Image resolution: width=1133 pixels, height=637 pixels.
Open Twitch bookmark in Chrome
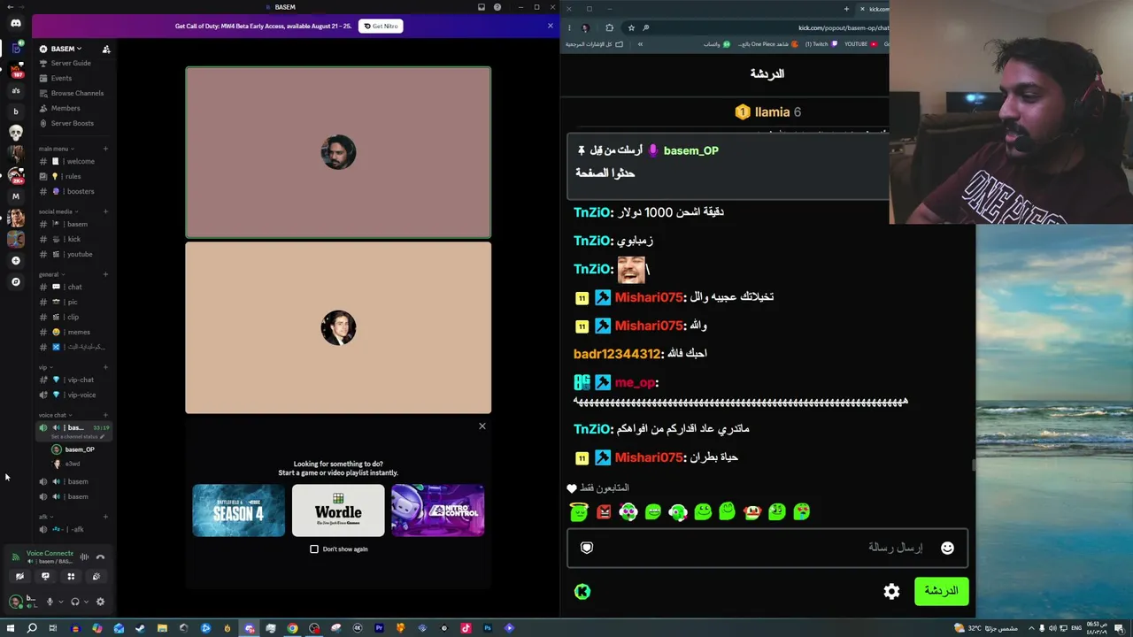pos(820,44)
